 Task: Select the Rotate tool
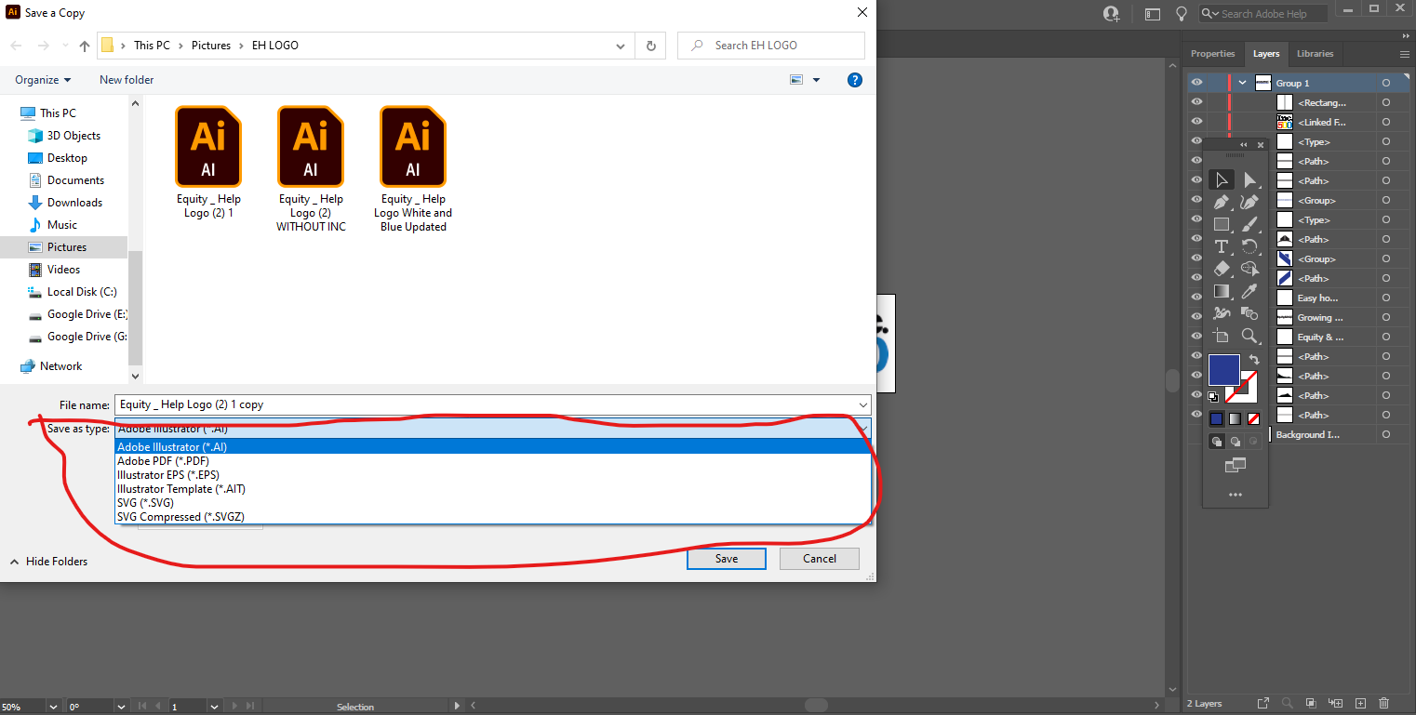coord(1249,246)
